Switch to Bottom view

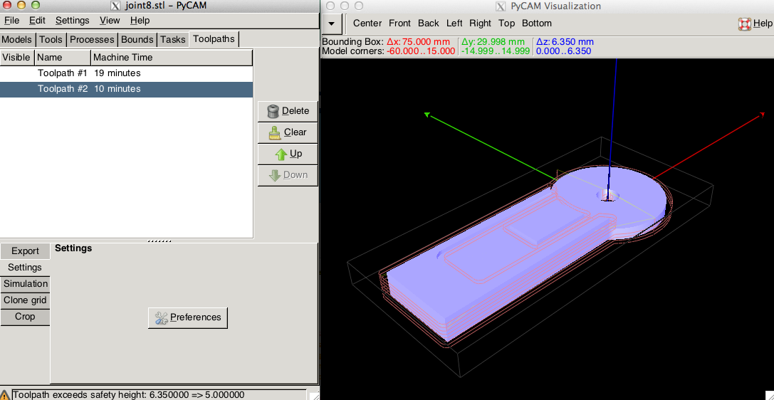pos(537,23)
